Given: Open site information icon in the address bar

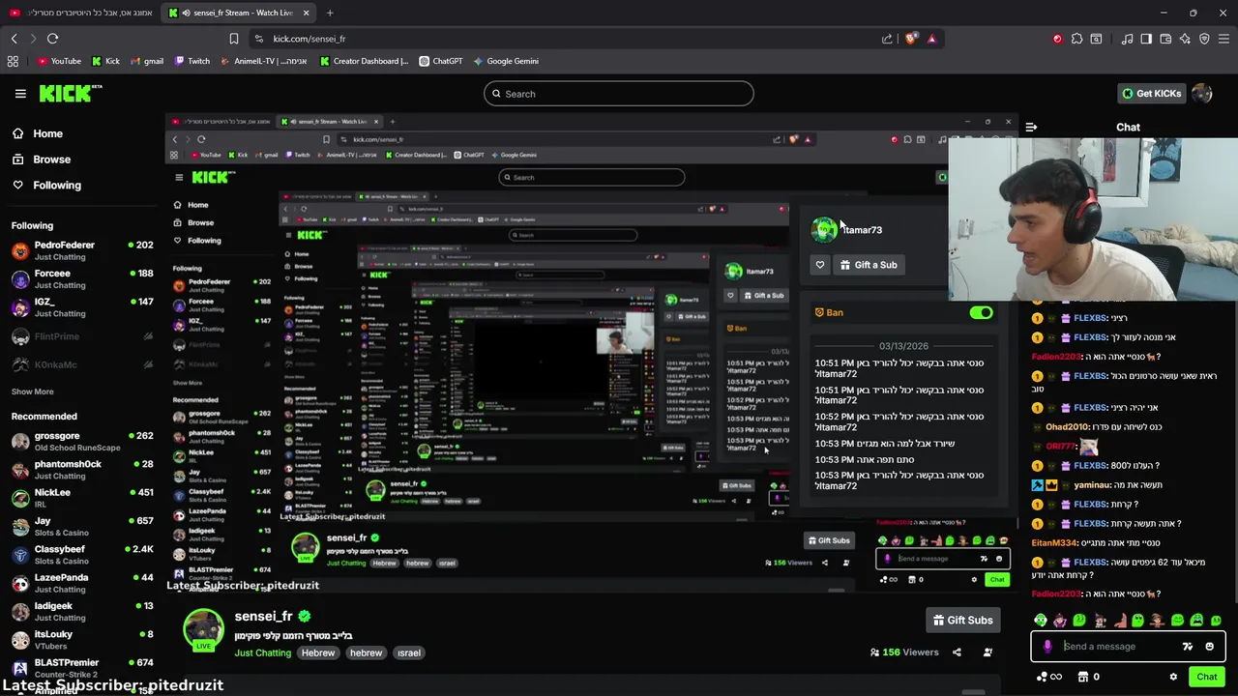Looking at the screenshot, I should tap(258, 39).
